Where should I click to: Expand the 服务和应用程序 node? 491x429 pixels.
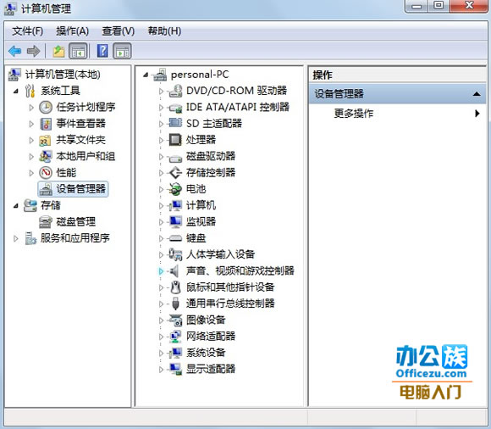[x=15, y=238]
